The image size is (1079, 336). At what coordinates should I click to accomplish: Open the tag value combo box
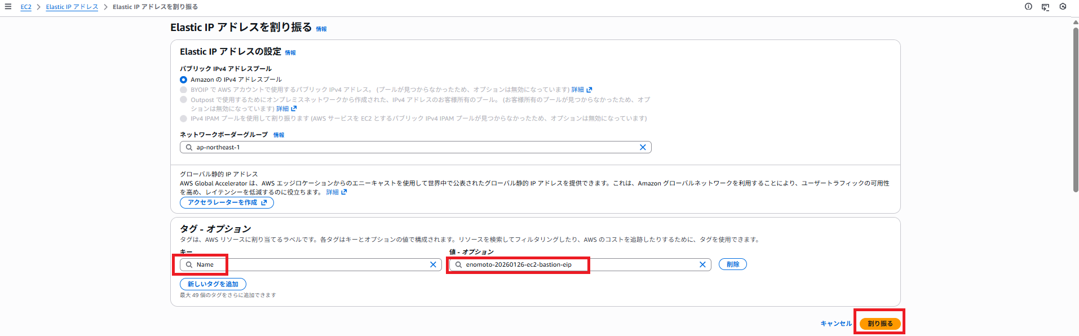pyautogui.click(x=575, y=264)
